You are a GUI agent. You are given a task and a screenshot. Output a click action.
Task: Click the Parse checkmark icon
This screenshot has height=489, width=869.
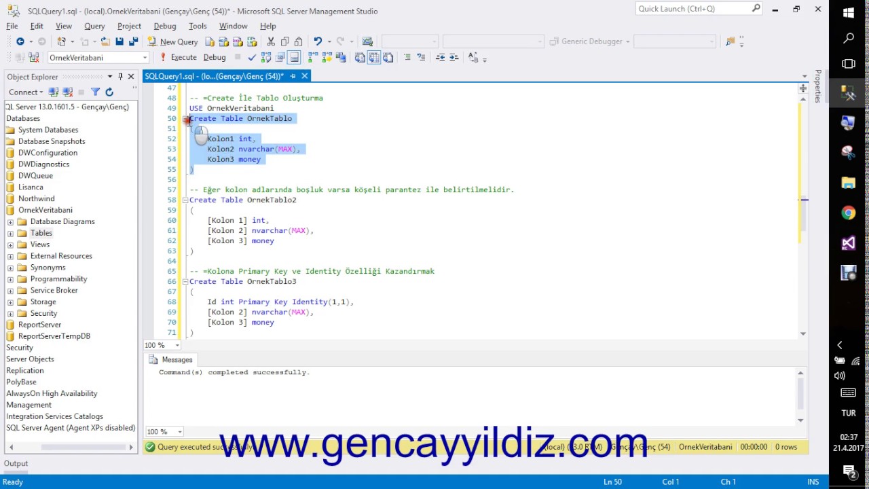252,58
